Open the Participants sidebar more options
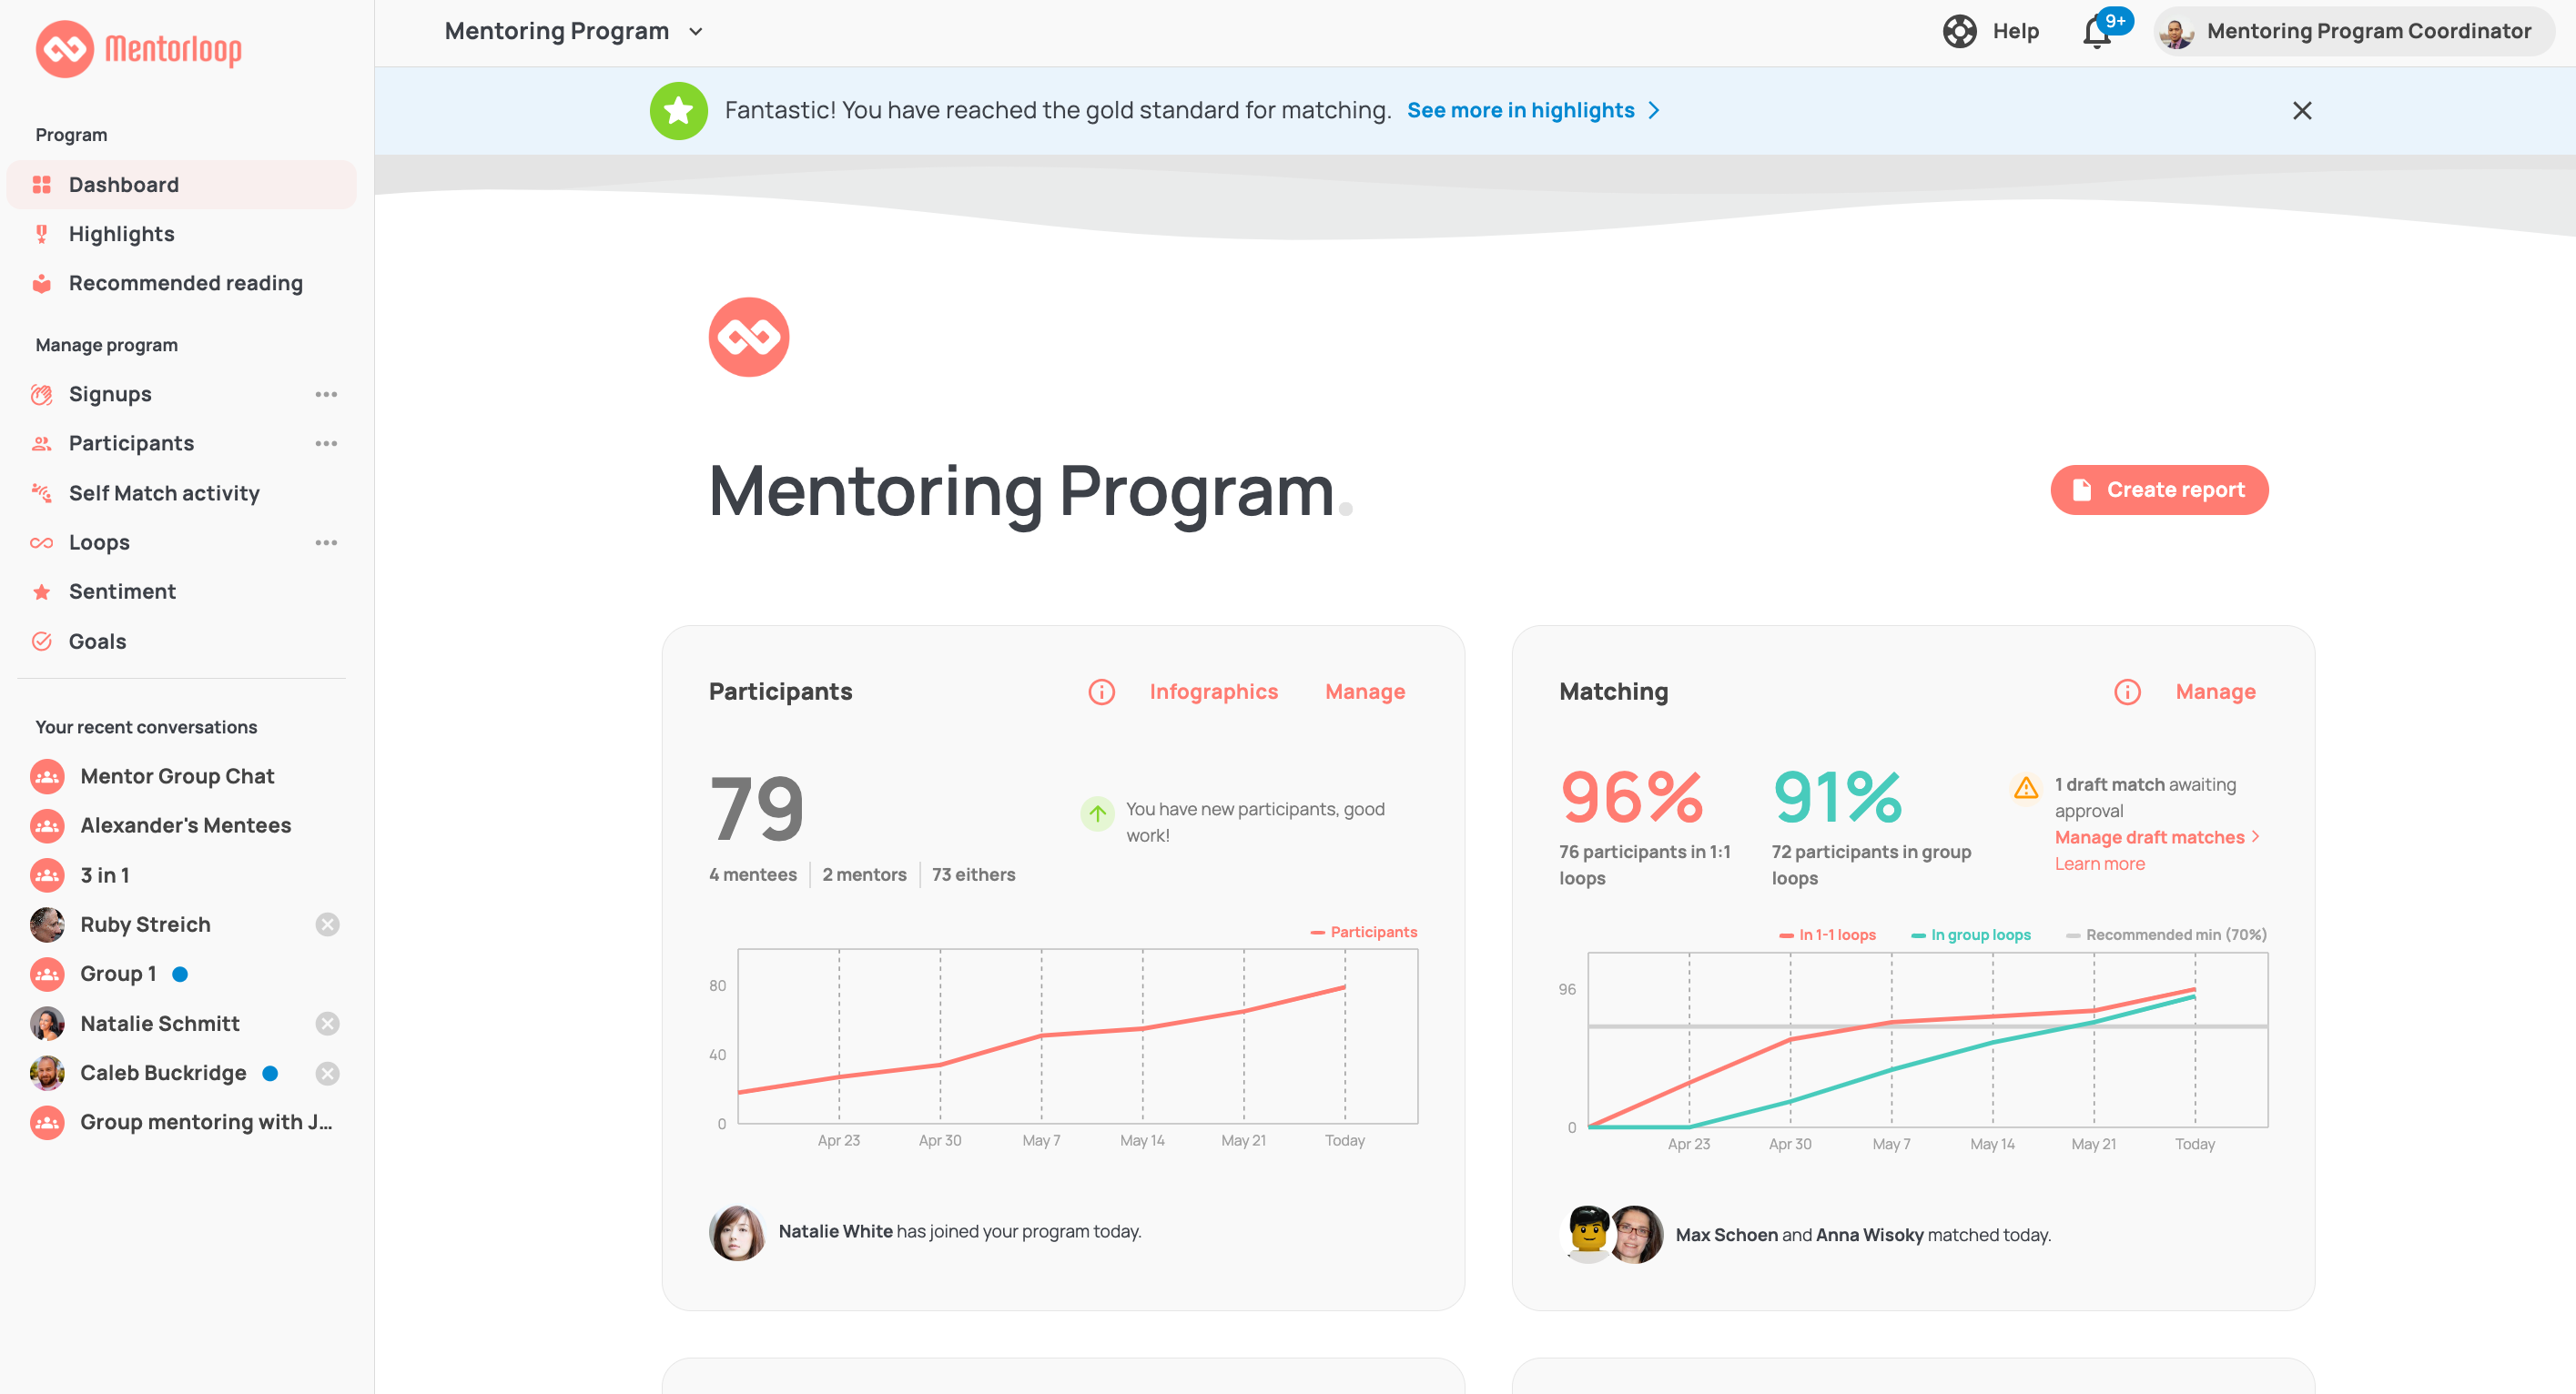Screen dimensions: 2576x1394 click(x=326, y=443)
